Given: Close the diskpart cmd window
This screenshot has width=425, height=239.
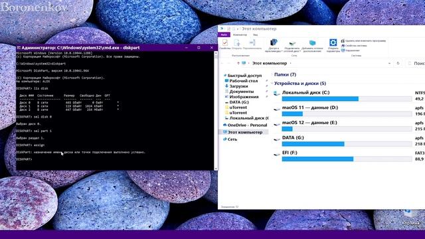Looking at the screenshot, I should point(211,48).
